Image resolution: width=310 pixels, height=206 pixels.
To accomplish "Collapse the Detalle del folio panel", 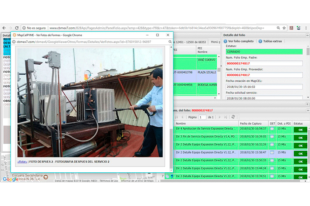I will pos(307,35).
